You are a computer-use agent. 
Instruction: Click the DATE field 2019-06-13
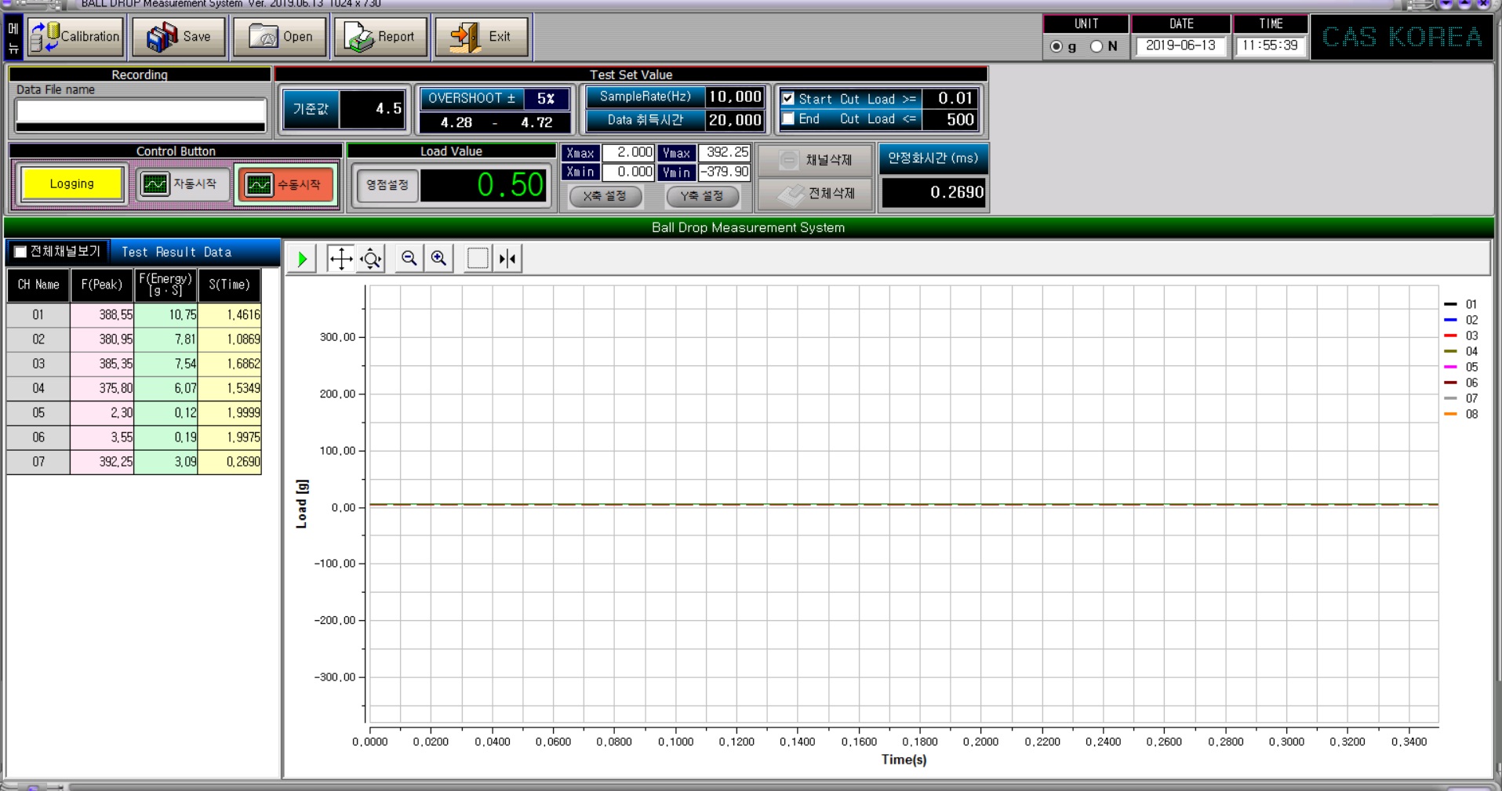(x=1180, y=46)
